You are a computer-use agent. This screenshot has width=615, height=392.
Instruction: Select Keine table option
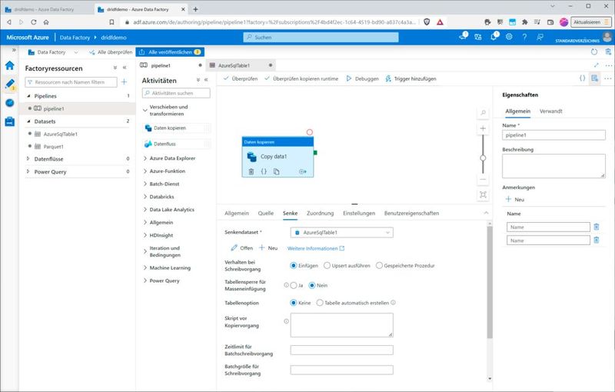pyautogui.click(x=293, y=303)
